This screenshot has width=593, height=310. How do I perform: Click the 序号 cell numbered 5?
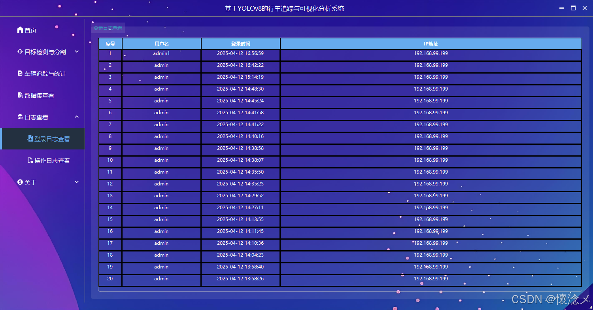(110, 102)
